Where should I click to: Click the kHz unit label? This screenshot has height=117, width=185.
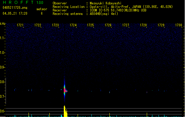3,24
